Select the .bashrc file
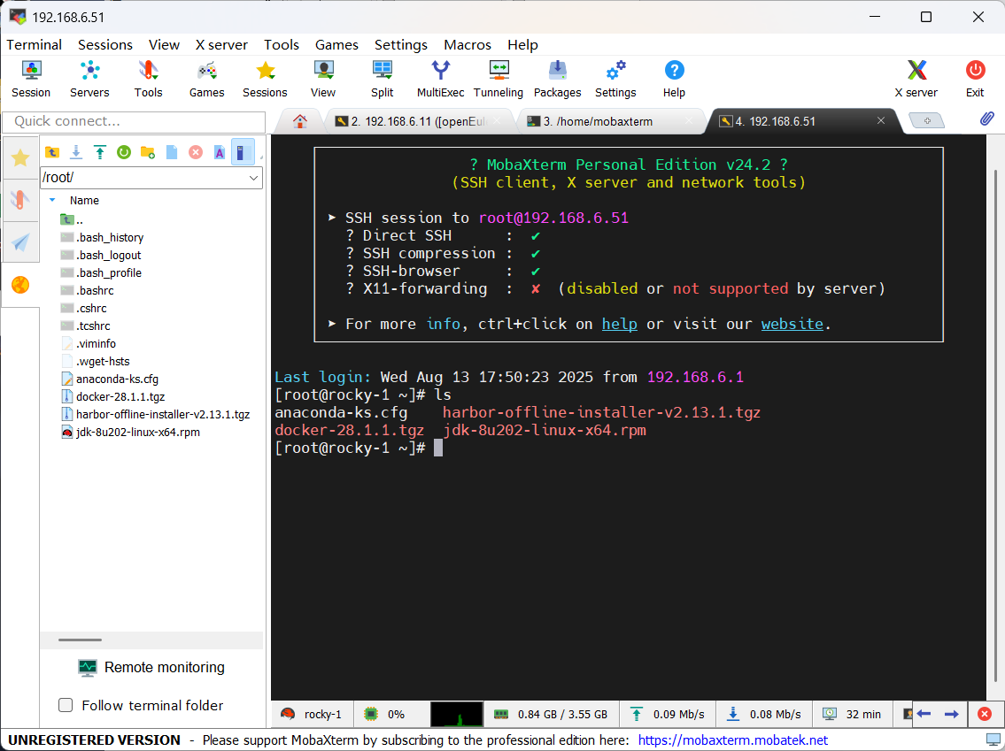 pyautogui.click(x=95, y=291)
